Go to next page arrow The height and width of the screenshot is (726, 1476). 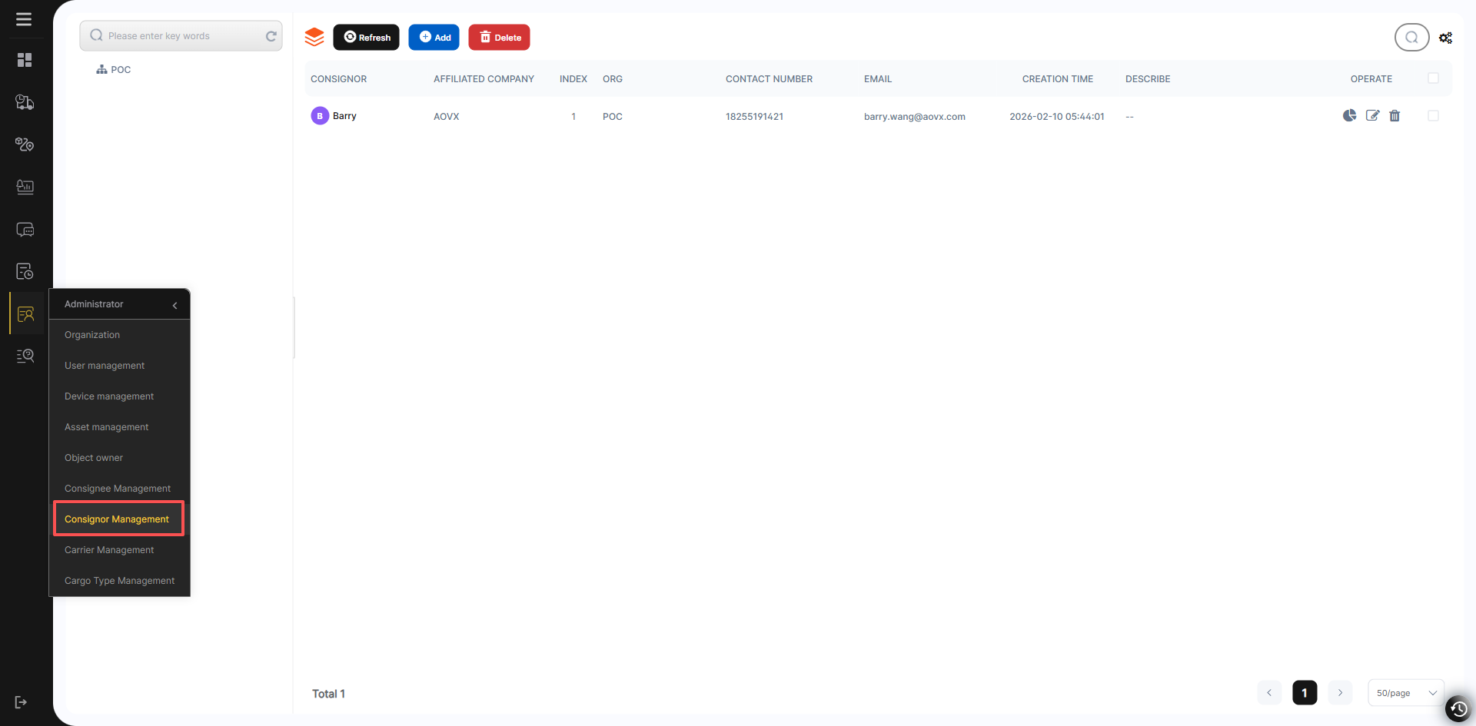pyautogui.click(x=1340, y=693)
